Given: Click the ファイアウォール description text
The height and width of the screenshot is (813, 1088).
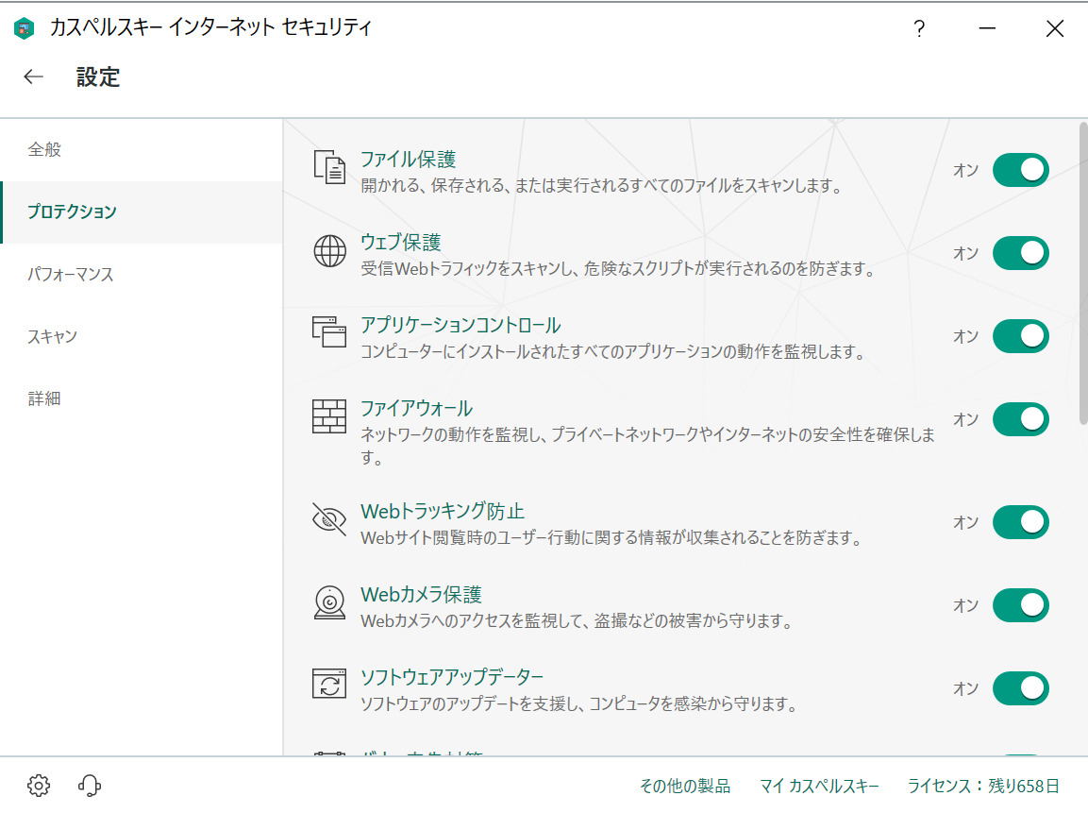Looking at the screenshot, I should (647, 446).
